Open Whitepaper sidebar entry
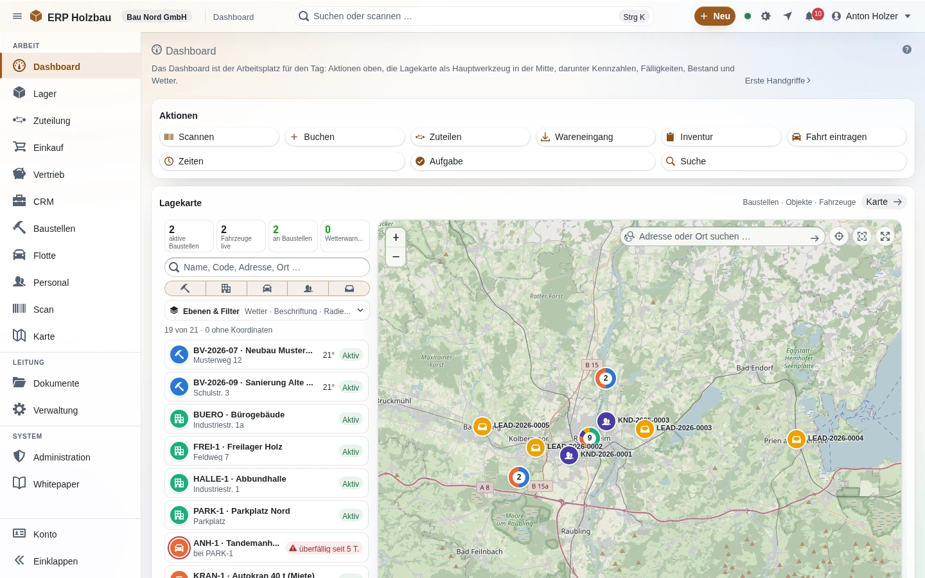Viewport: 925px width, 578px height. click(x=71, y=484)
